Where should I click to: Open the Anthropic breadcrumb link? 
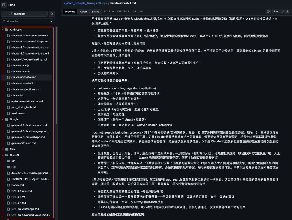(x=102, y=3)
